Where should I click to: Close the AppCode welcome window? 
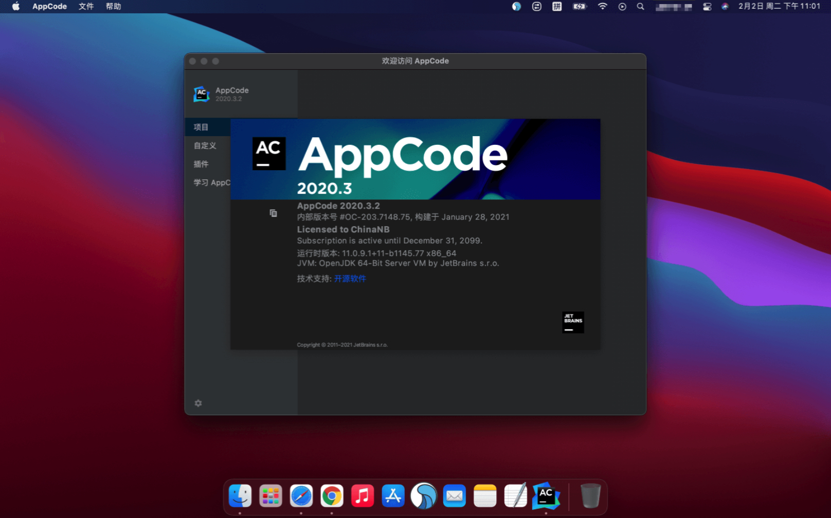[x=192, y=61]
